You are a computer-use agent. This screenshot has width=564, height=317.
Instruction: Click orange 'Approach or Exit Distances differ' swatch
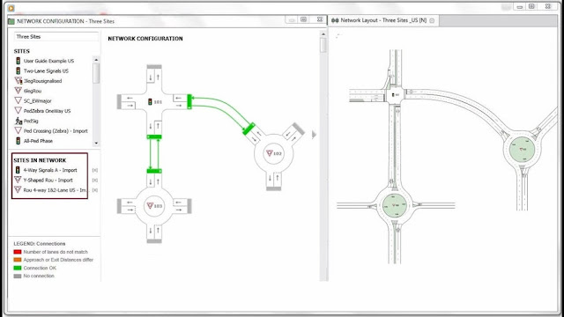(x=18, y=260)
